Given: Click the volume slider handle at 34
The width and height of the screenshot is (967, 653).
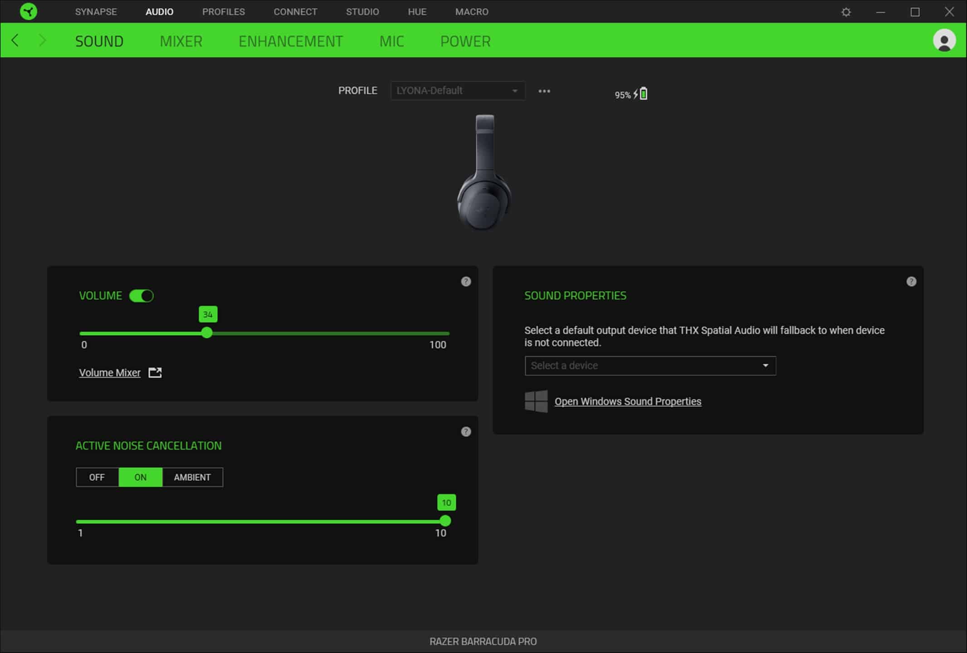Looking at the screenshot, I should click(x=207, y=333).
